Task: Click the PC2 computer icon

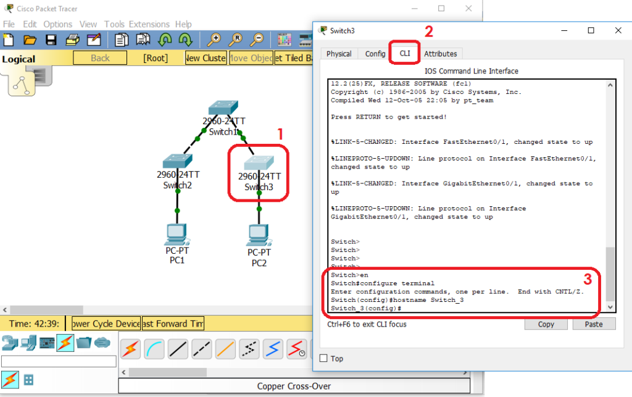Action: coord(259,235)
